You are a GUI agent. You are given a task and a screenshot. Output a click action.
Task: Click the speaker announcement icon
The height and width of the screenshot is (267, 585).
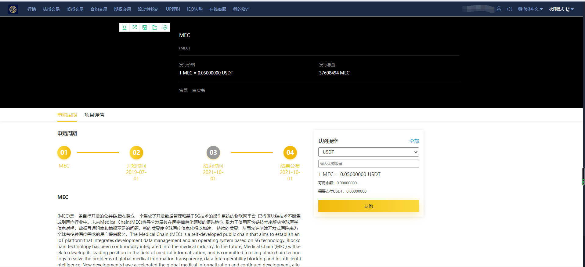click(510, 9)
